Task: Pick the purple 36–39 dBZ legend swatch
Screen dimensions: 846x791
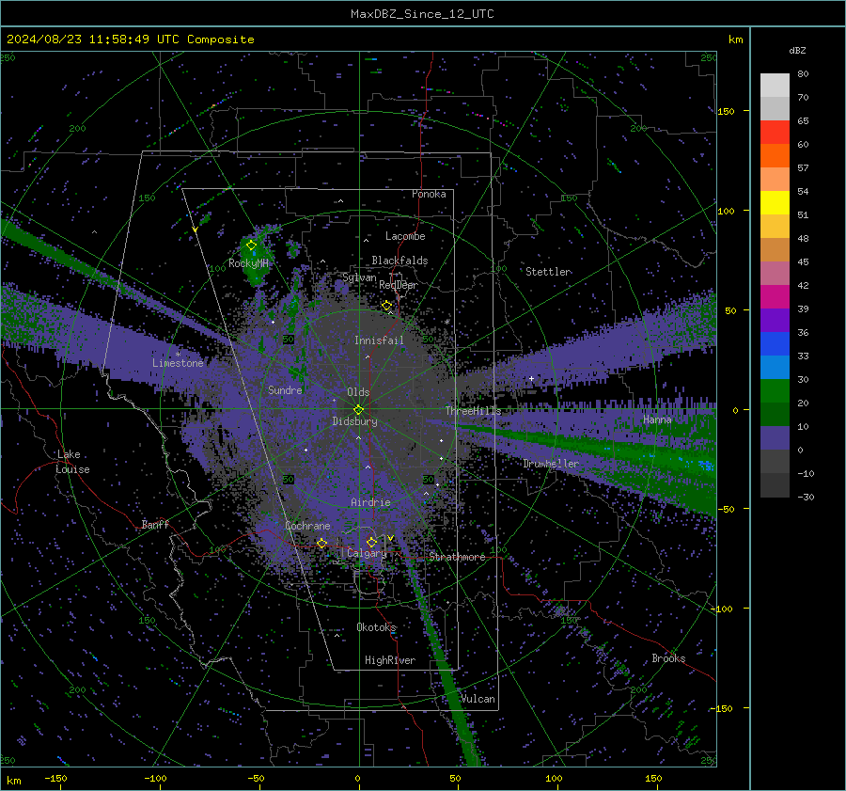Action: tap(775, 321)
